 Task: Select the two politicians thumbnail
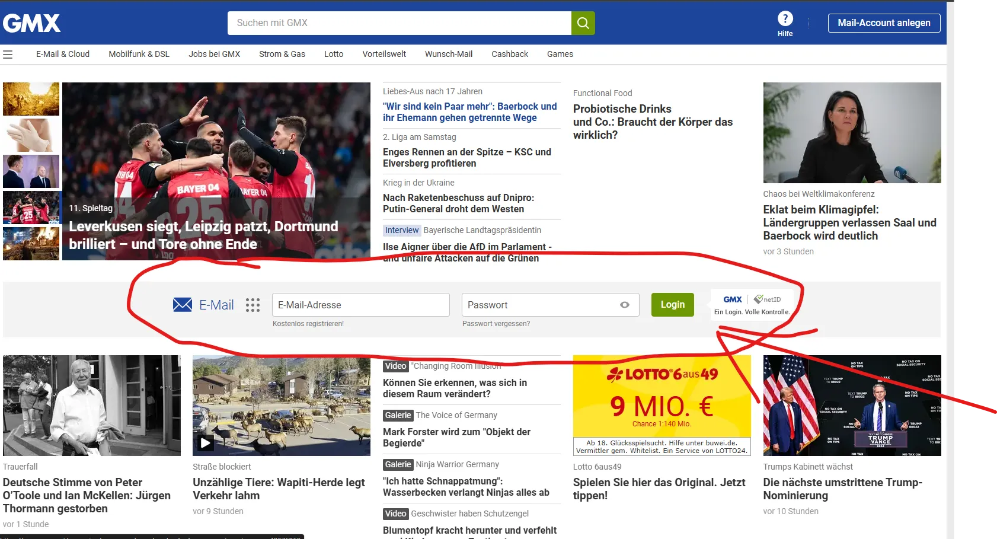31,171
